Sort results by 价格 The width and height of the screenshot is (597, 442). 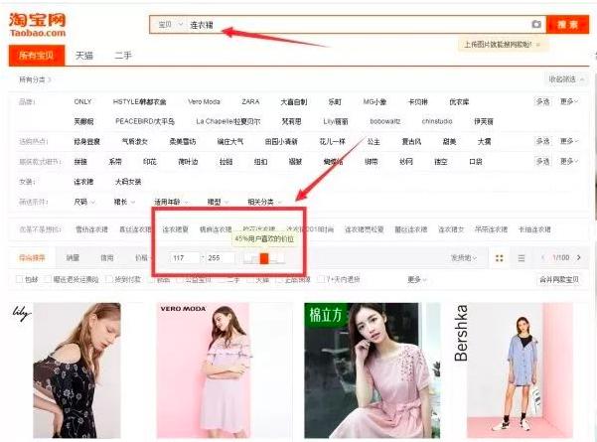click(142, 258)
